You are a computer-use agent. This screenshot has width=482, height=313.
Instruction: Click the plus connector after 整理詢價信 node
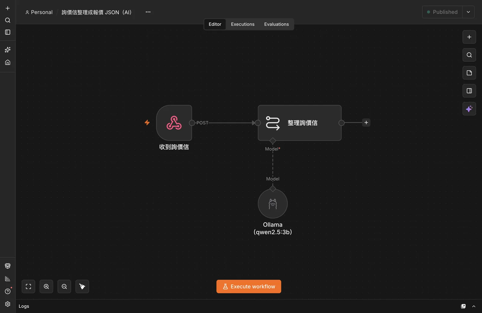click(x=366, y=122)
